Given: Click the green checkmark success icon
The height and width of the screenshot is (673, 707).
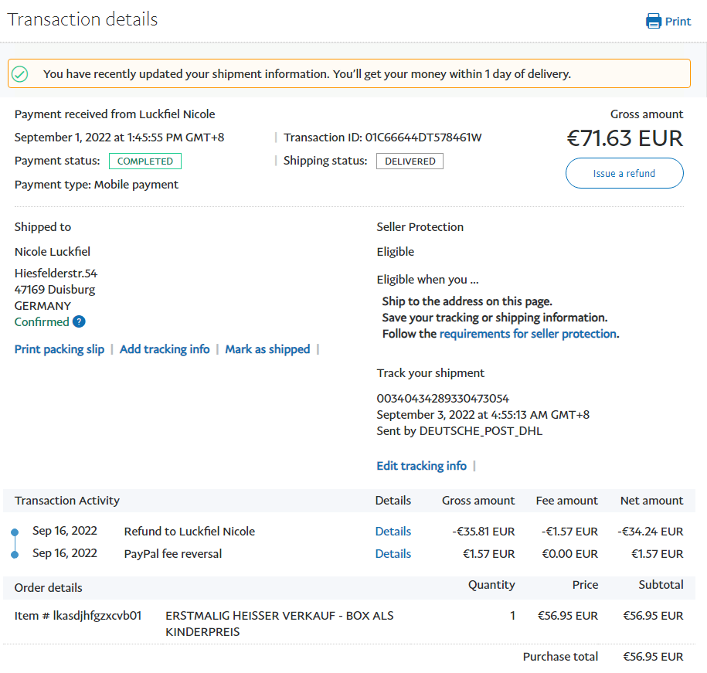Looking at the screenshot, I should point(20,74).
